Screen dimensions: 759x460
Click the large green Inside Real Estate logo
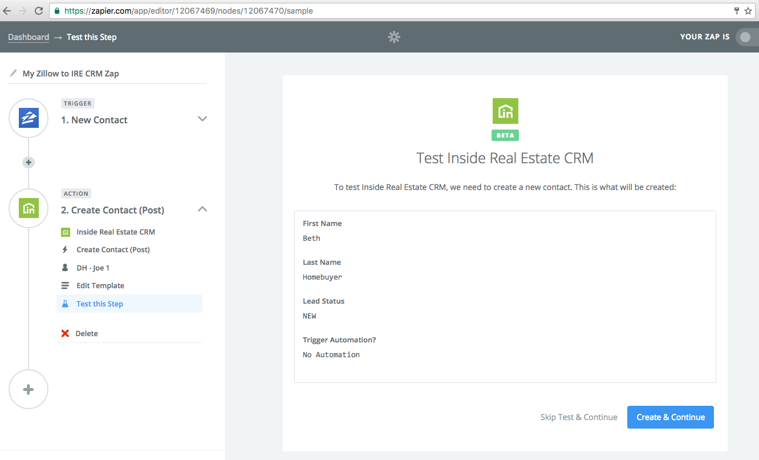[505, 111]
